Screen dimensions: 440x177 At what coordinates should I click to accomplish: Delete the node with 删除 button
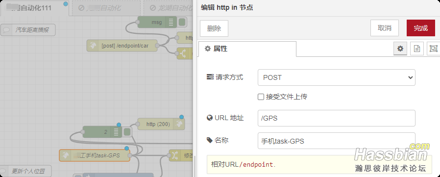point(214,28)
